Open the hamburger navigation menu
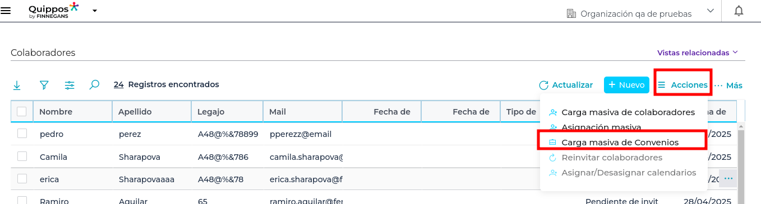 (6, 11)
